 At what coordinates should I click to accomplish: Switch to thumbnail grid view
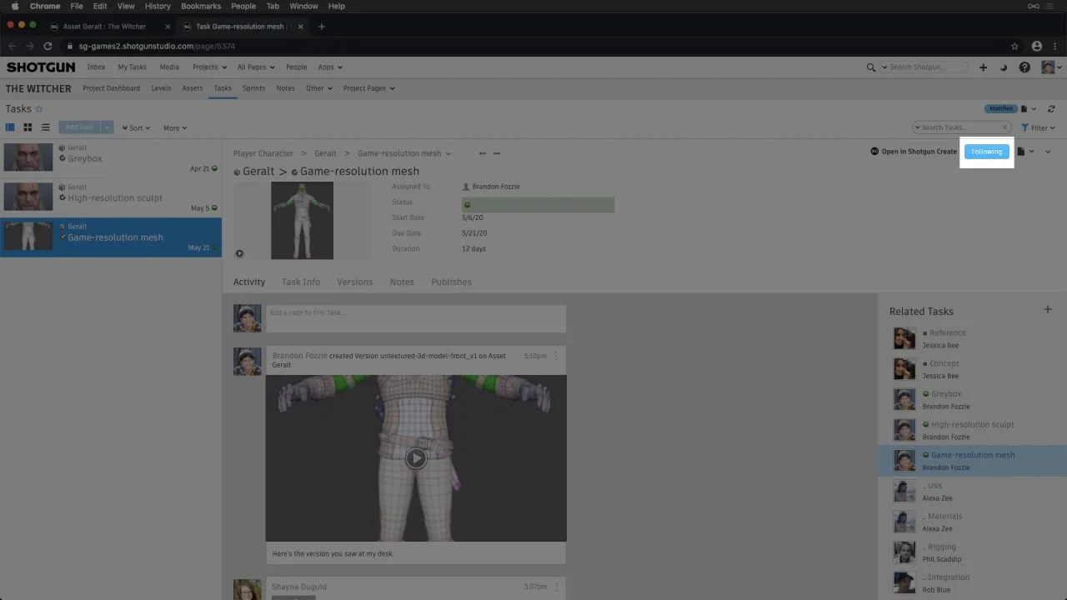click(28, 127)
